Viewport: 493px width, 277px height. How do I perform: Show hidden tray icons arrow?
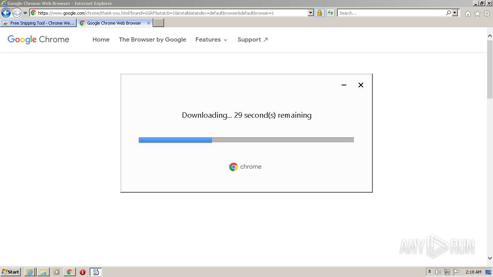coord(429,272)
